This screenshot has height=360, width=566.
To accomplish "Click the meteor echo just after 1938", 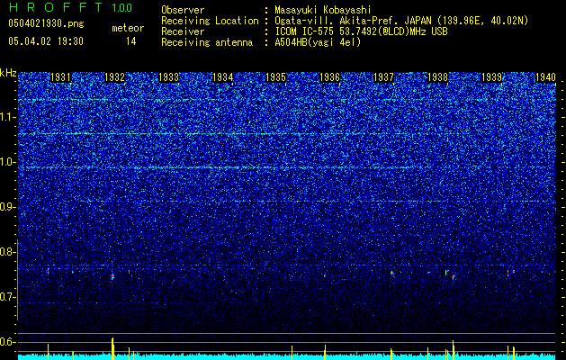I will pos(453,276).
